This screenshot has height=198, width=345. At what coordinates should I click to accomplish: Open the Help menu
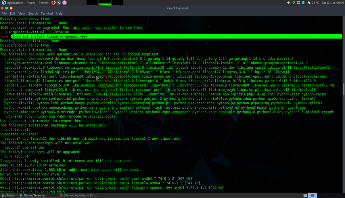click(59, 14)
